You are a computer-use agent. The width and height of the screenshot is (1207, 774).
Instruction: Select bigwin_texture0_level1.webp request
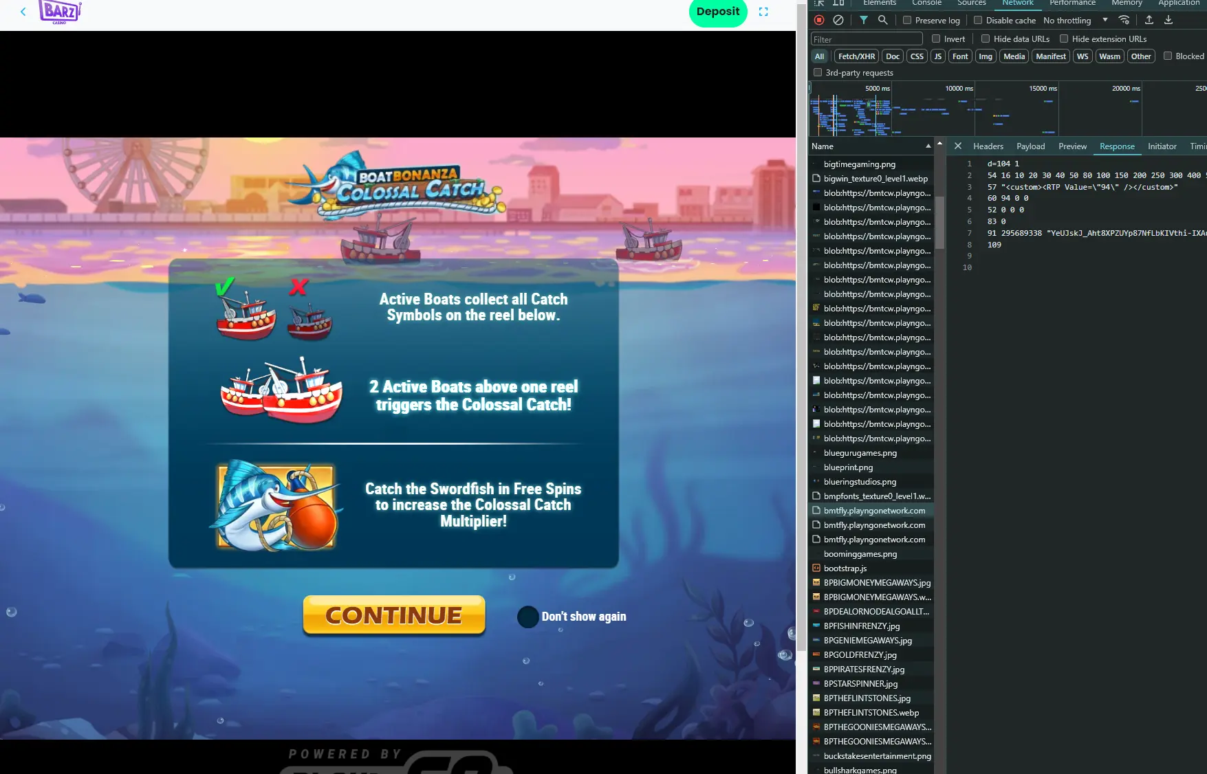pos(871,179)
